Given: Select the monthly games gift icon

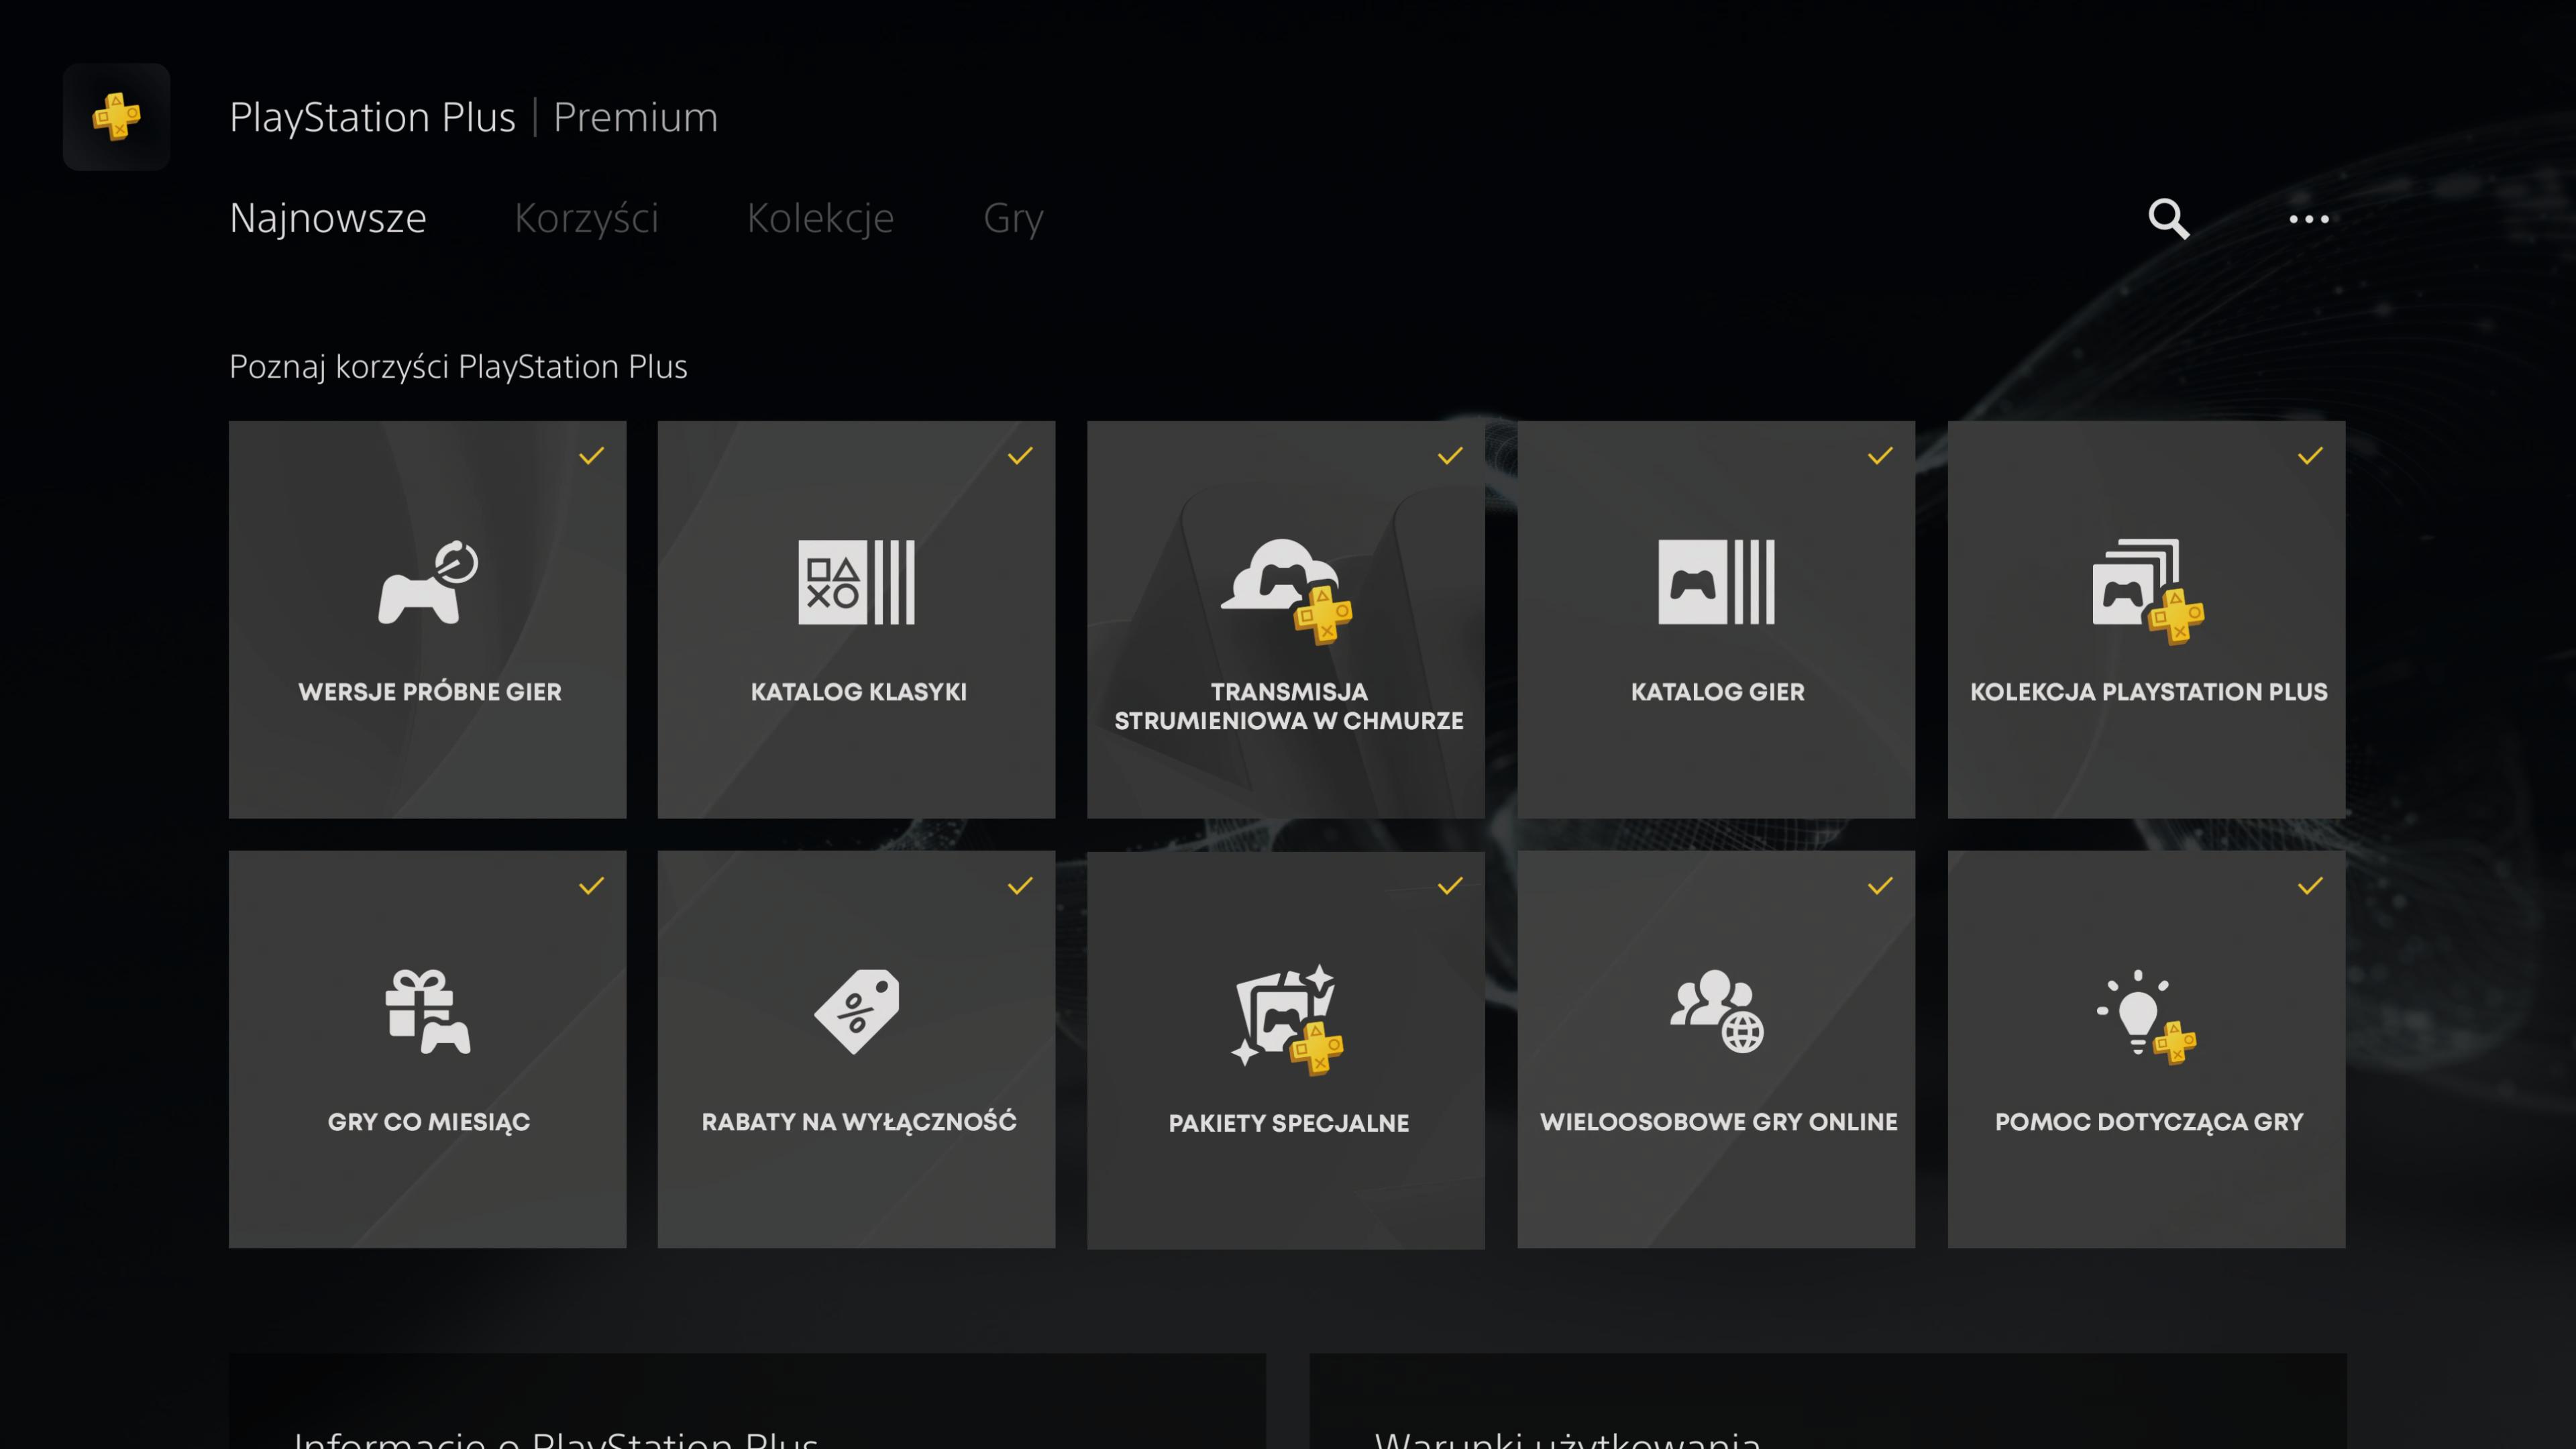Looking at the screenshot, I should point(428,1011).
